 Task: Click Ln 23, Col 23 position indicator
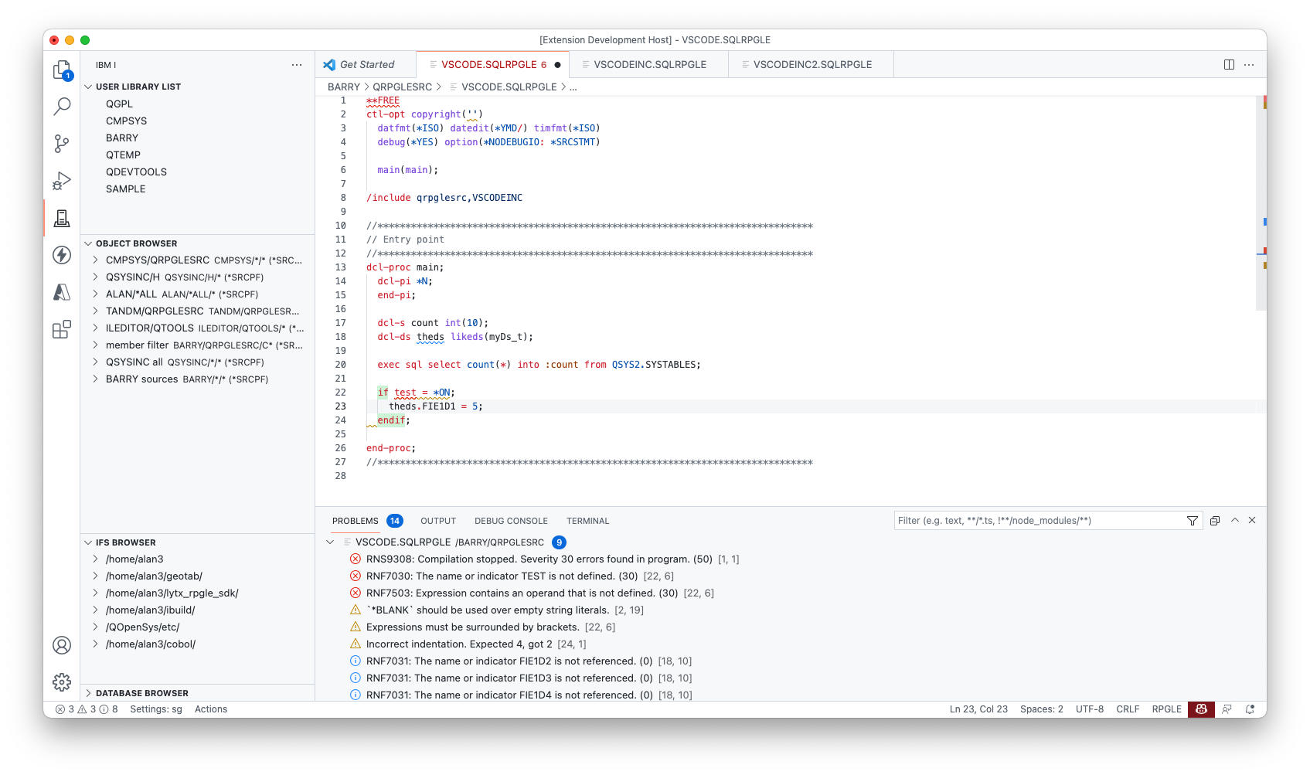978,709
